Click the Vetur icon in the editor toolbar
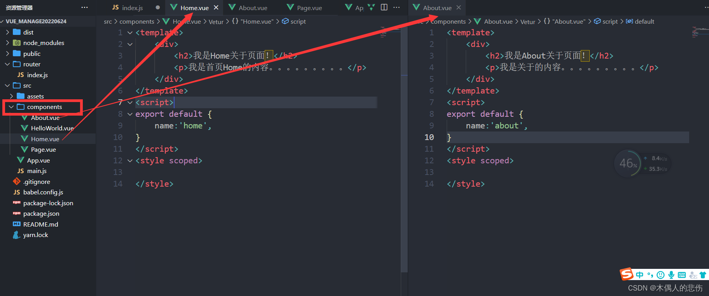 (371, 7)
